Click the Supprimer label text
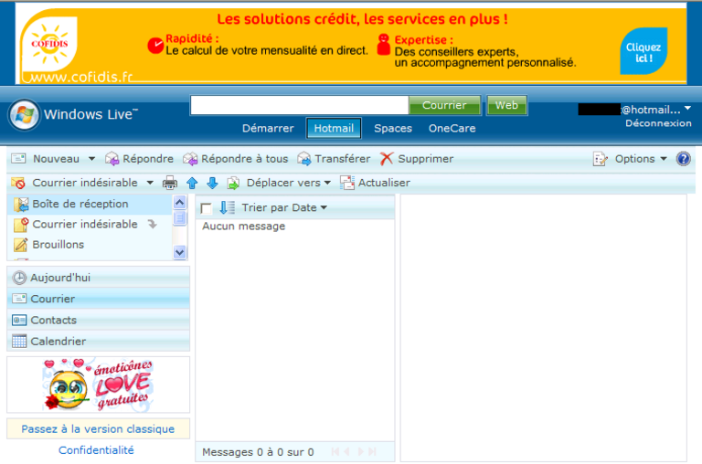The width and height of the screenshot is (702, 464). (425, 159)
